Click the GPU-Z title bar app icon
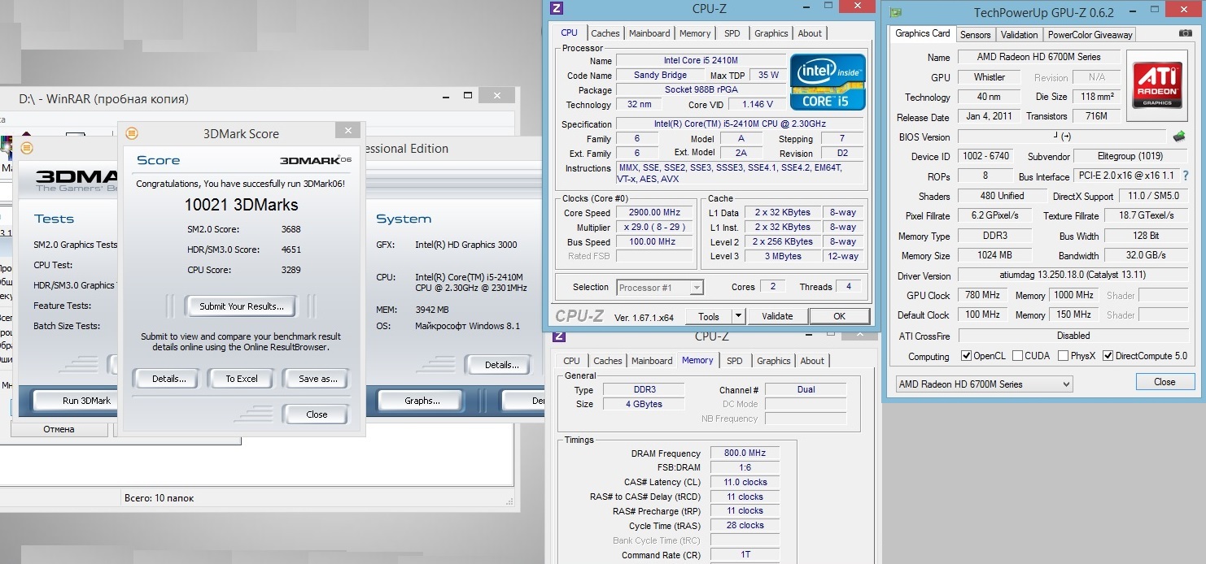 tap(896, 13)
